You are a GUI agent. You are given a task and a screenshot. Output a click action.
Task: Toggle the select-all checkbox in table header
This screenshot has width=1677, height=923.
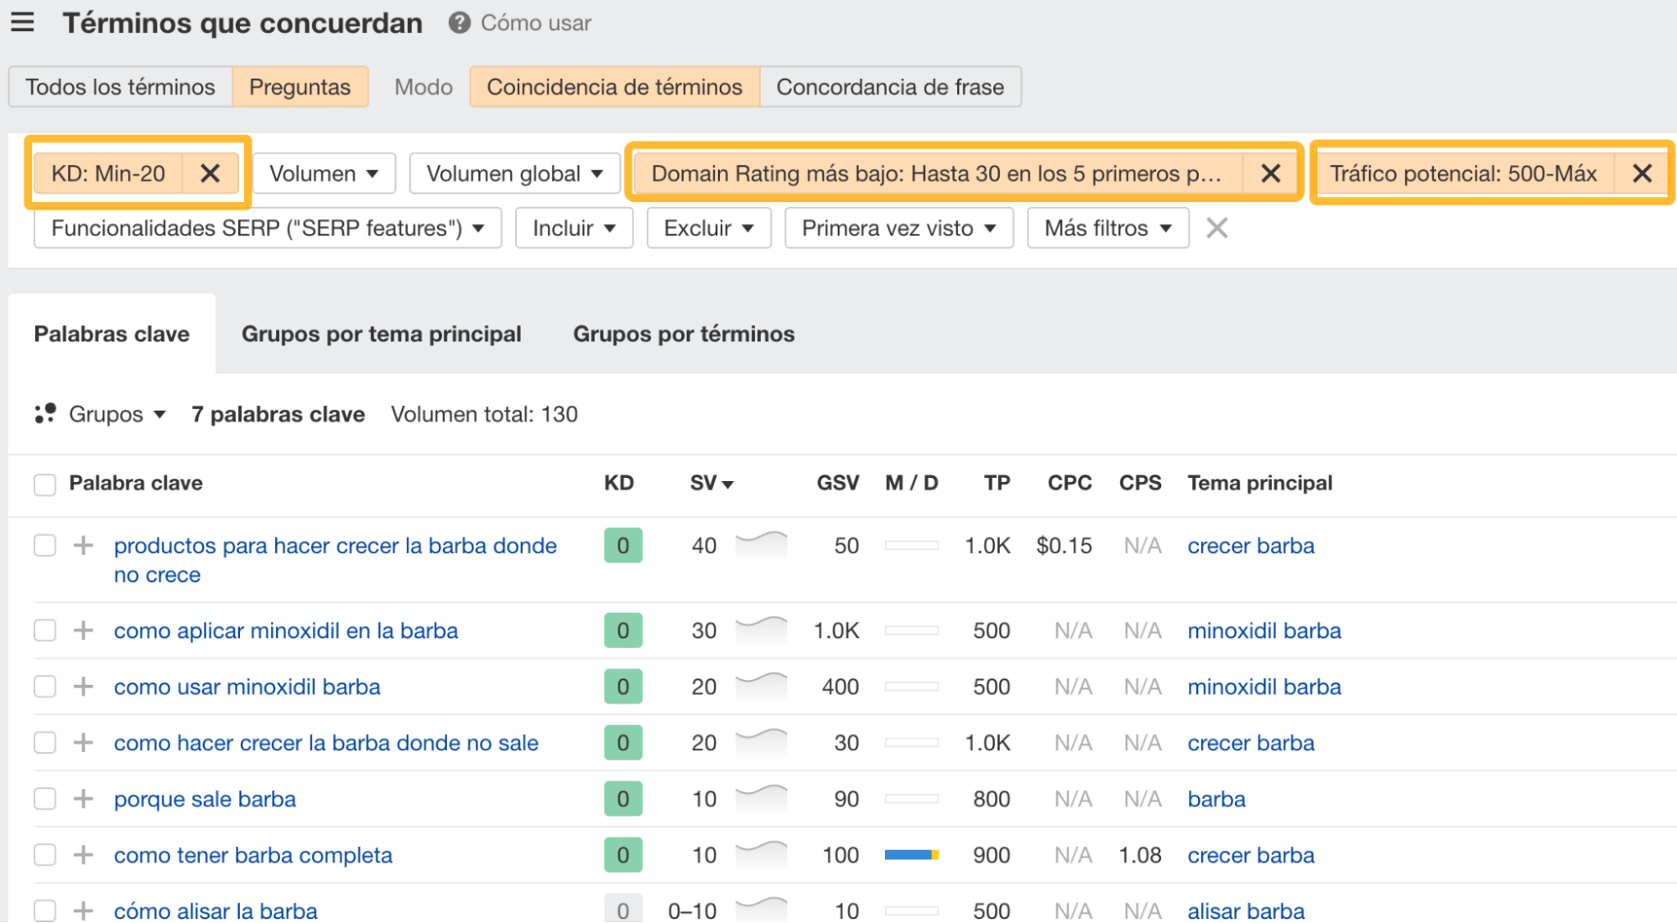pos(44,485)
